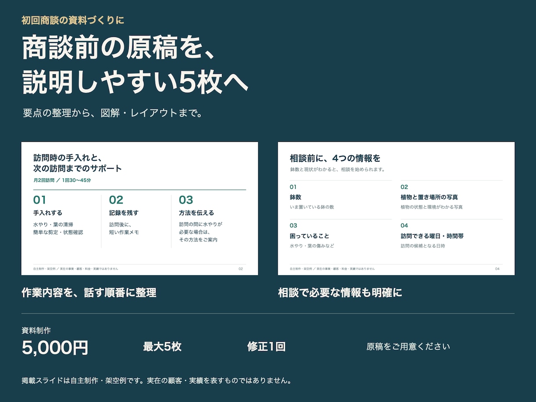Click slide title 次の訪問までのサポート

click(78, 168)
